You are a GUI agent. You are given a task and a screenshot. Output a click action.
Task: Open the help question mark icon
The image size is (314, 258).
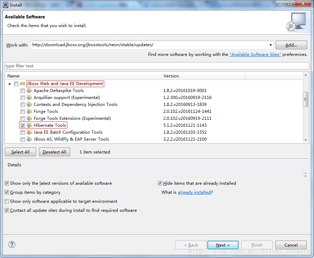(x=12, y=244)
